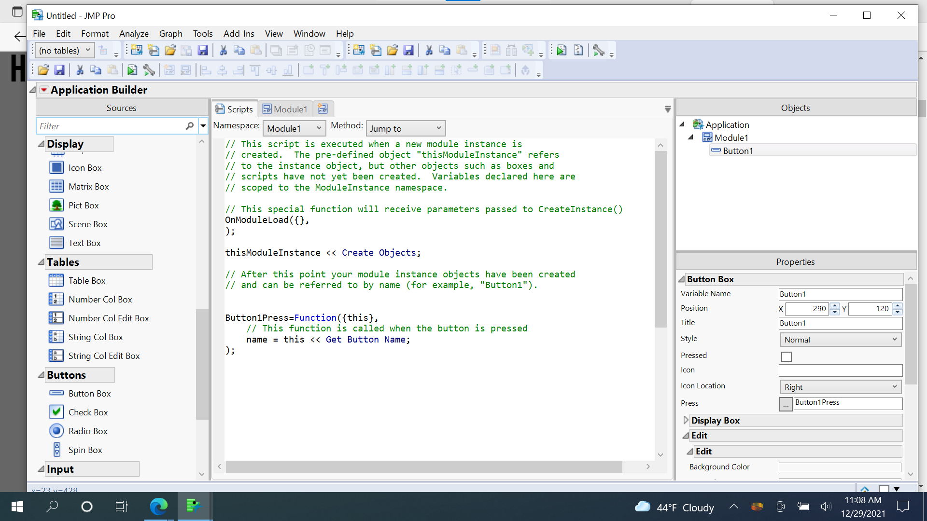Collapse the Tables section in Sources
This screenshot has width=927, height=521.
coord(42,262)
